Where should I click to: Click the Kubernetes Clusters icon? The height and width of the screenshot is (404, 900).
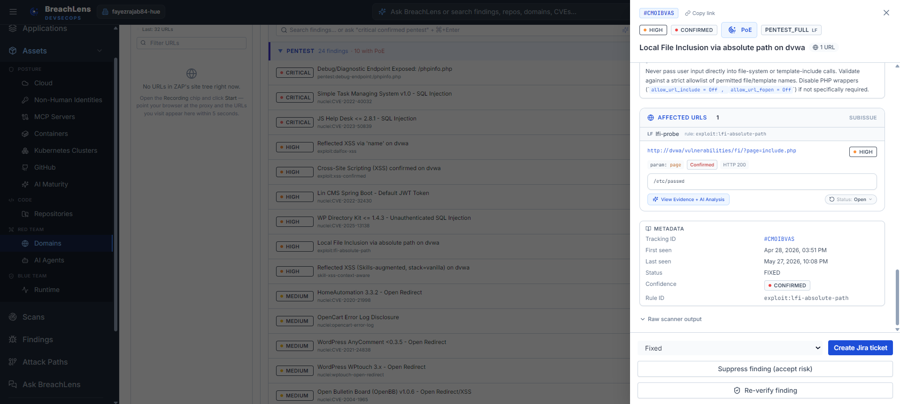point(25,150)
